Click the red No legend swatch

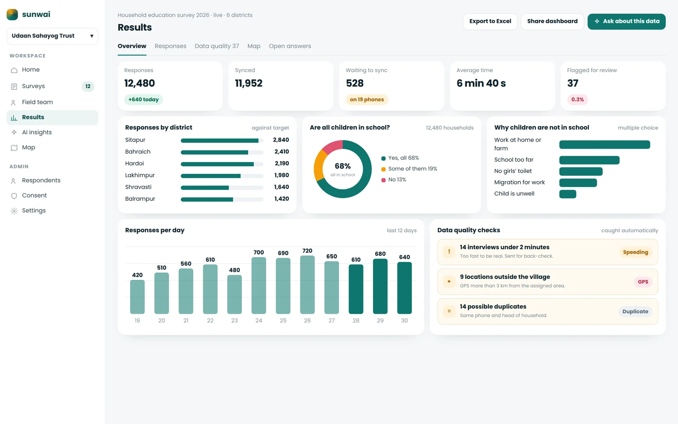pos(383,180)
